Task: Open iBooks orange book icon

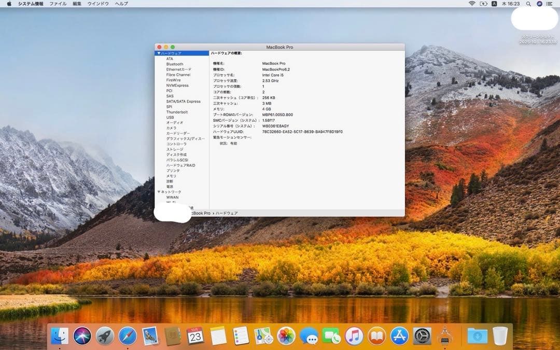Action: [x=377, y=336]
